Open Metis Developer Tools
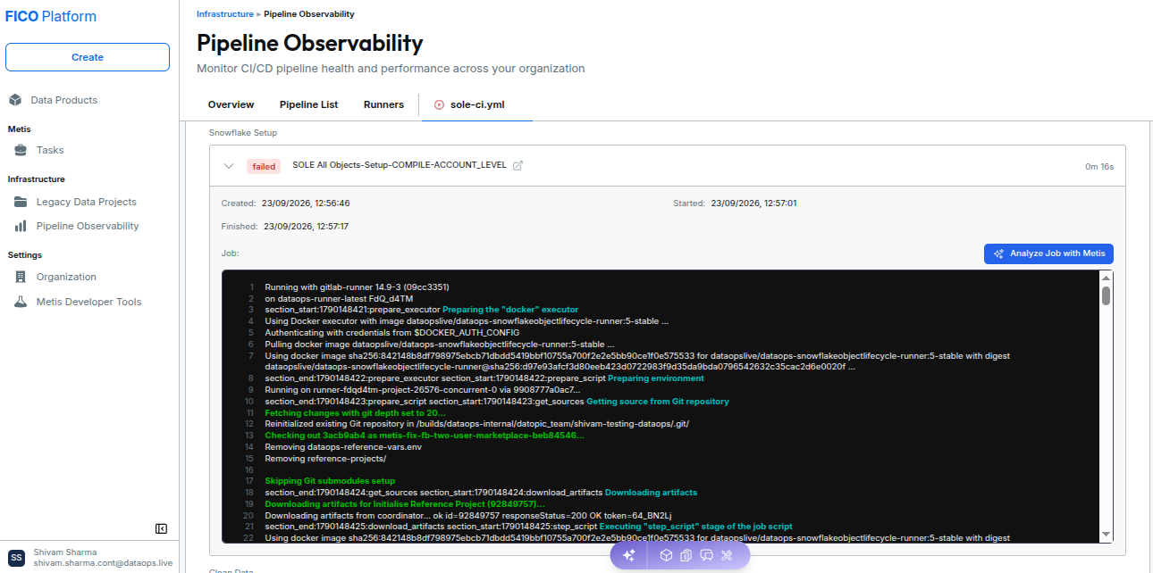1153x573 pixels. click(88, 302)
